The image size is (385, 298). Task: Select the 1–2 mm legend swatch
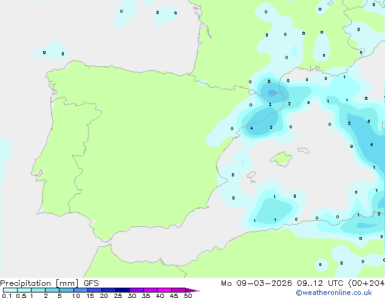[38, 290]
